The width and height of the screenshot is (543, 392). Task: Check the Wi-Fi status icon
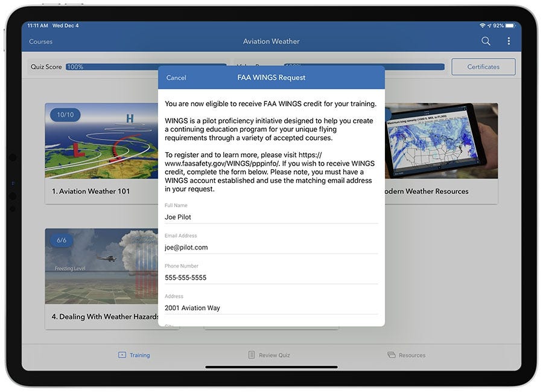(x=482, y=25)
